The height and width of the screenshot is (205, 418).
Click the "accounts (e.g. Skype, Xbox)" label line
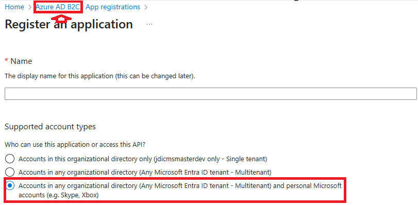click(59, 195)
